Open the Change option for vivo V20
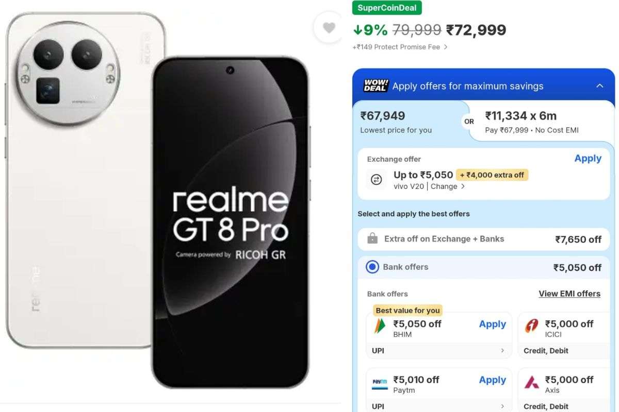619x412 pixels. pyautogui.click(x=445, y=186)
